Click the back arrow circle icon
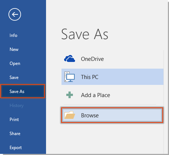Image resolution: width=169 pixels, height=155 pixels. tap(15, 14)
